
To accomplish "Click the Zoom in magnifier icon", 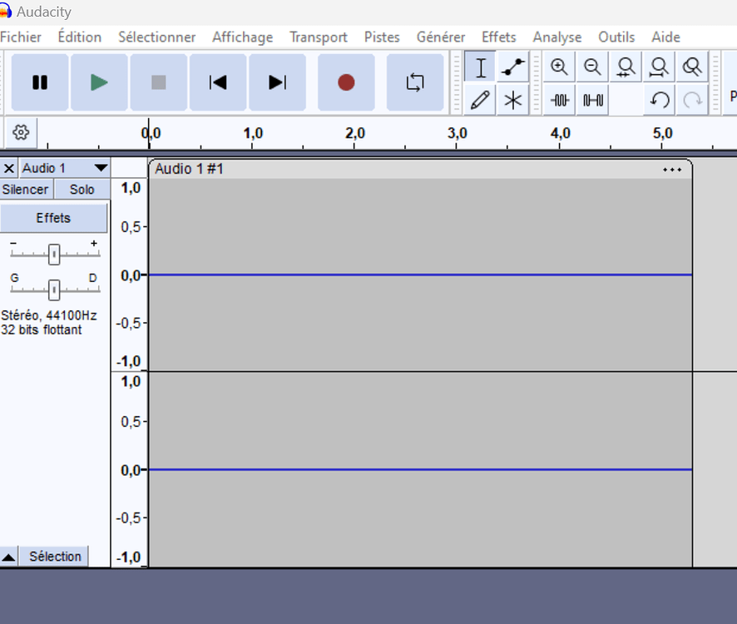I will (560, 67).
